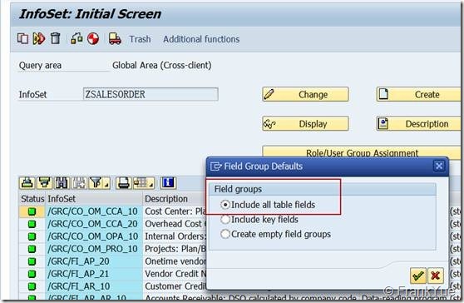464x303 pixels.
Task: Click the Global Area (Cross-client) text
Action: pyautogui.click(x=162, y=65)
